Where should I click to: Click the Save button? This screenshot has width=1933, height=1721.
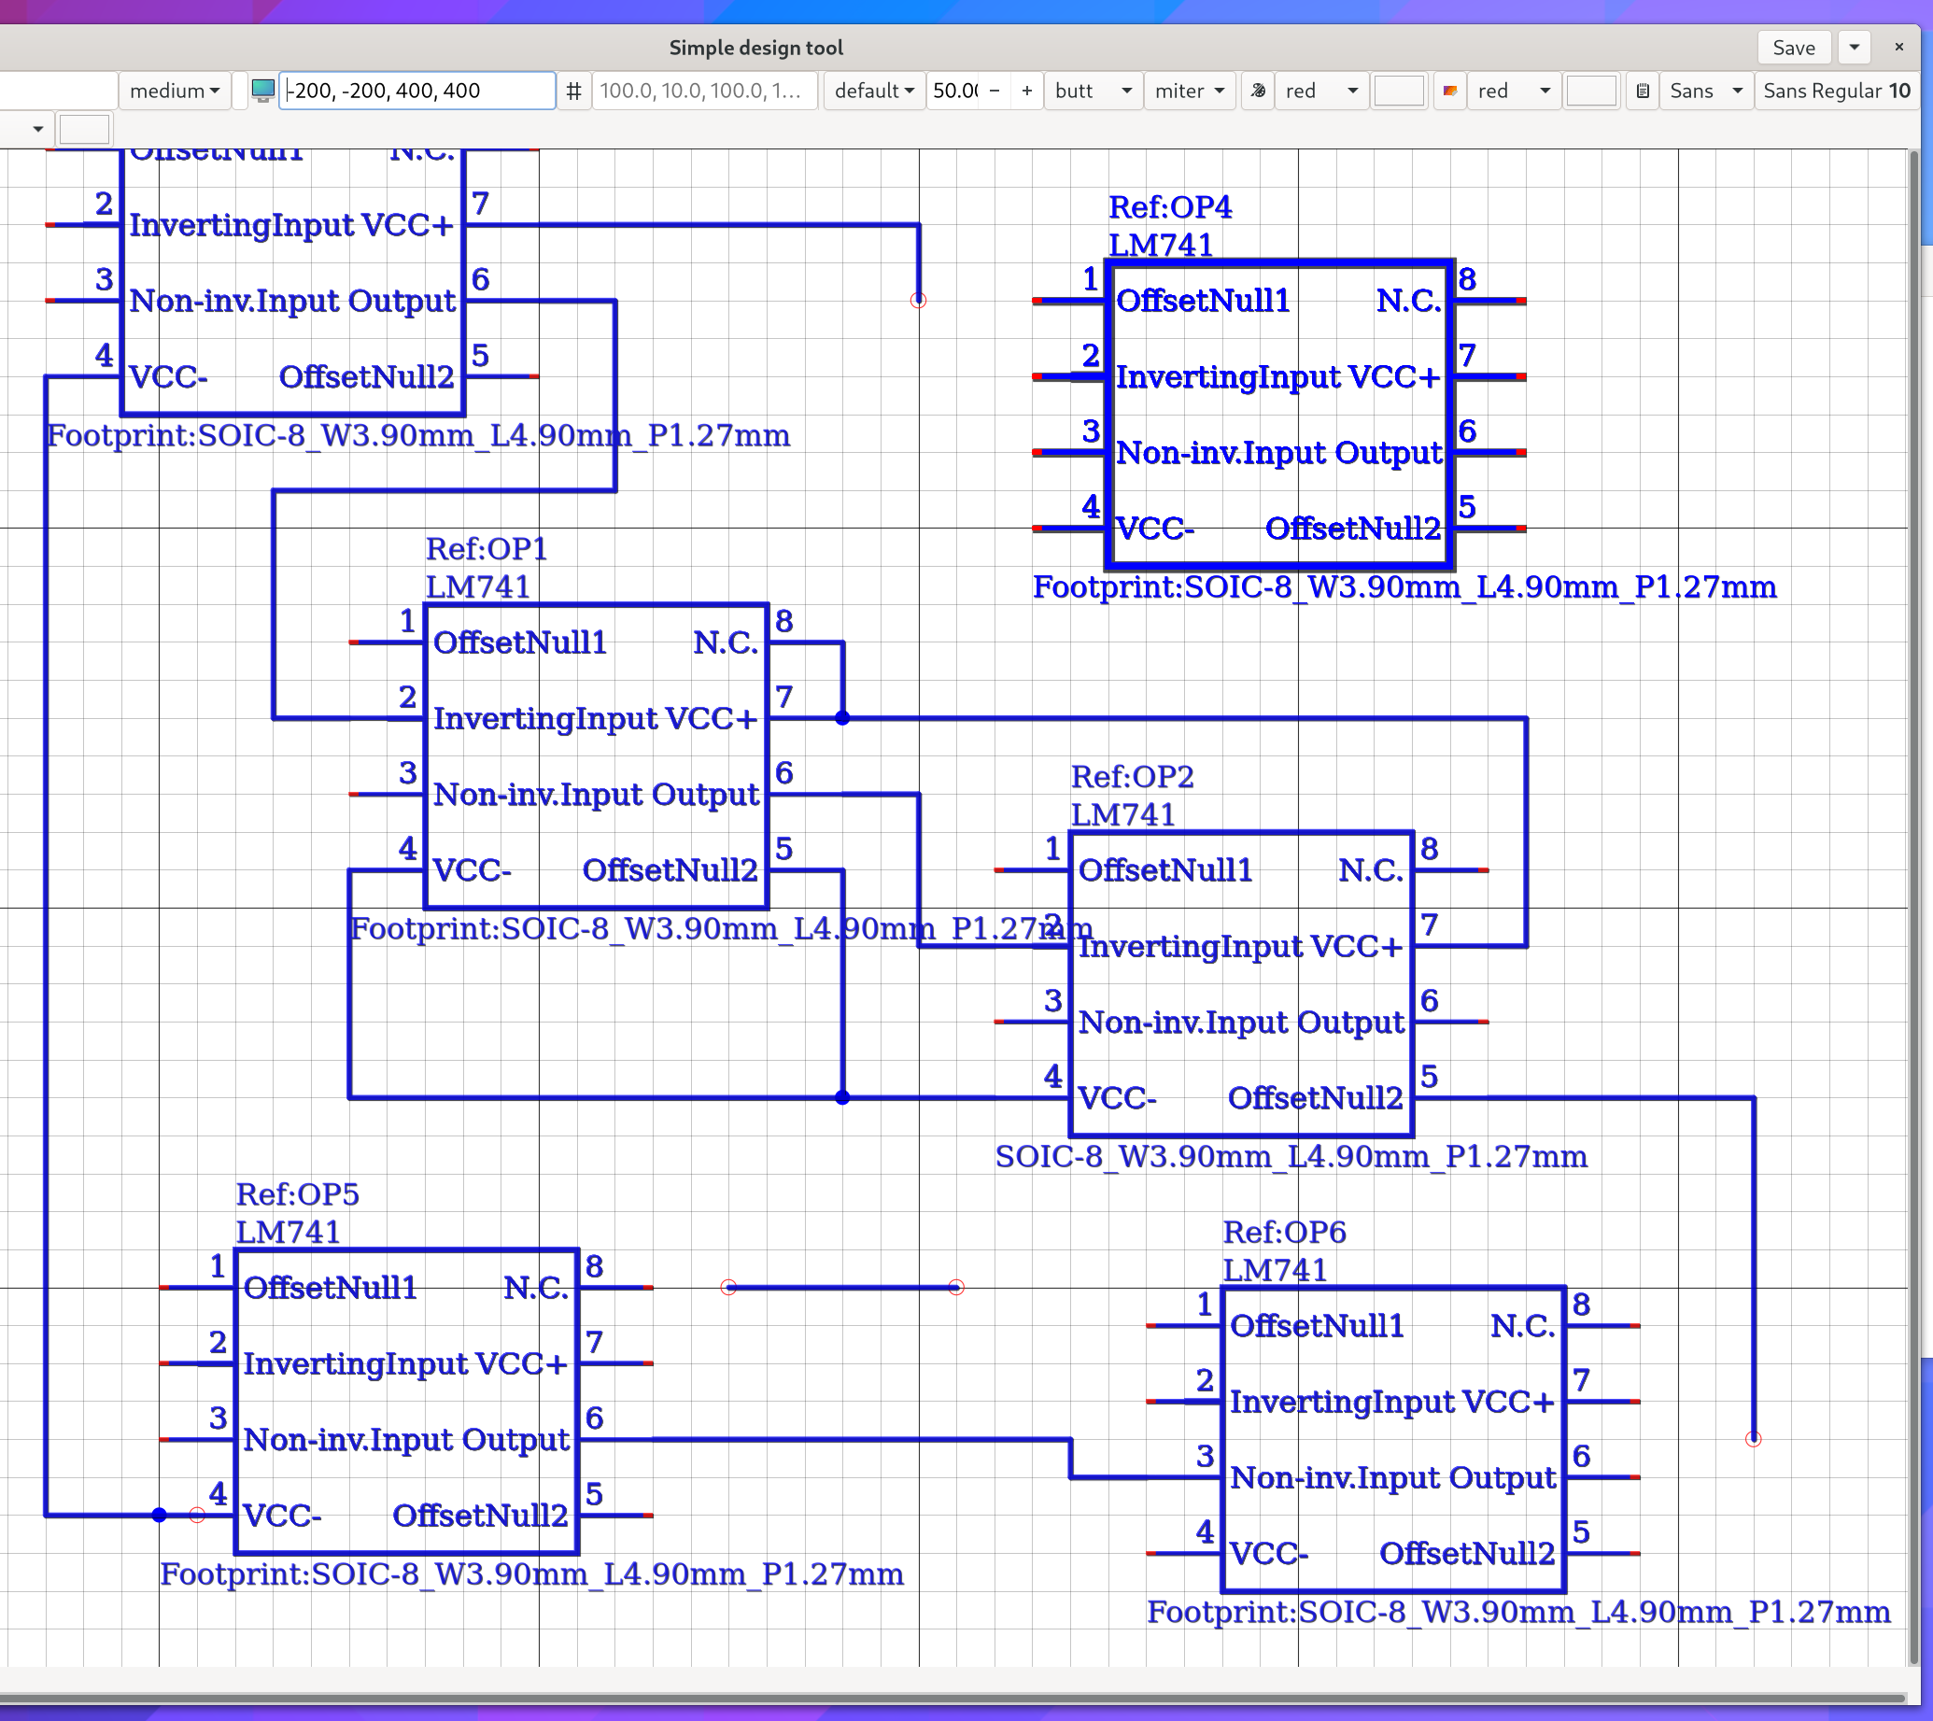pyautogui.click(x=1793, y=47)
